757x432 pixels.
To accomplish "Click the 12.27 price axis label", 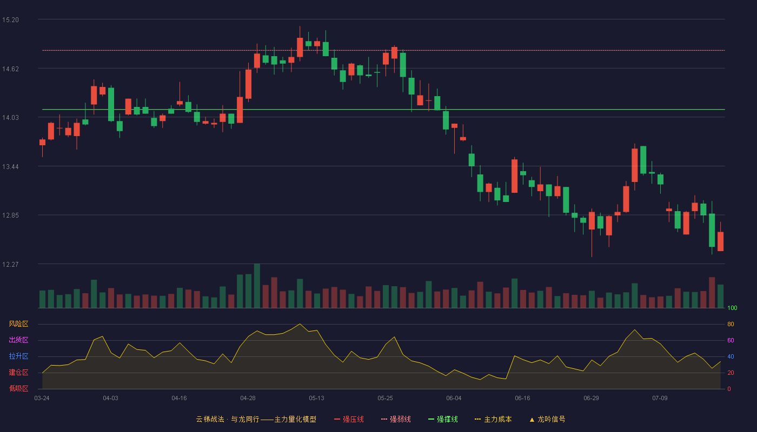I will coord(10,264).
